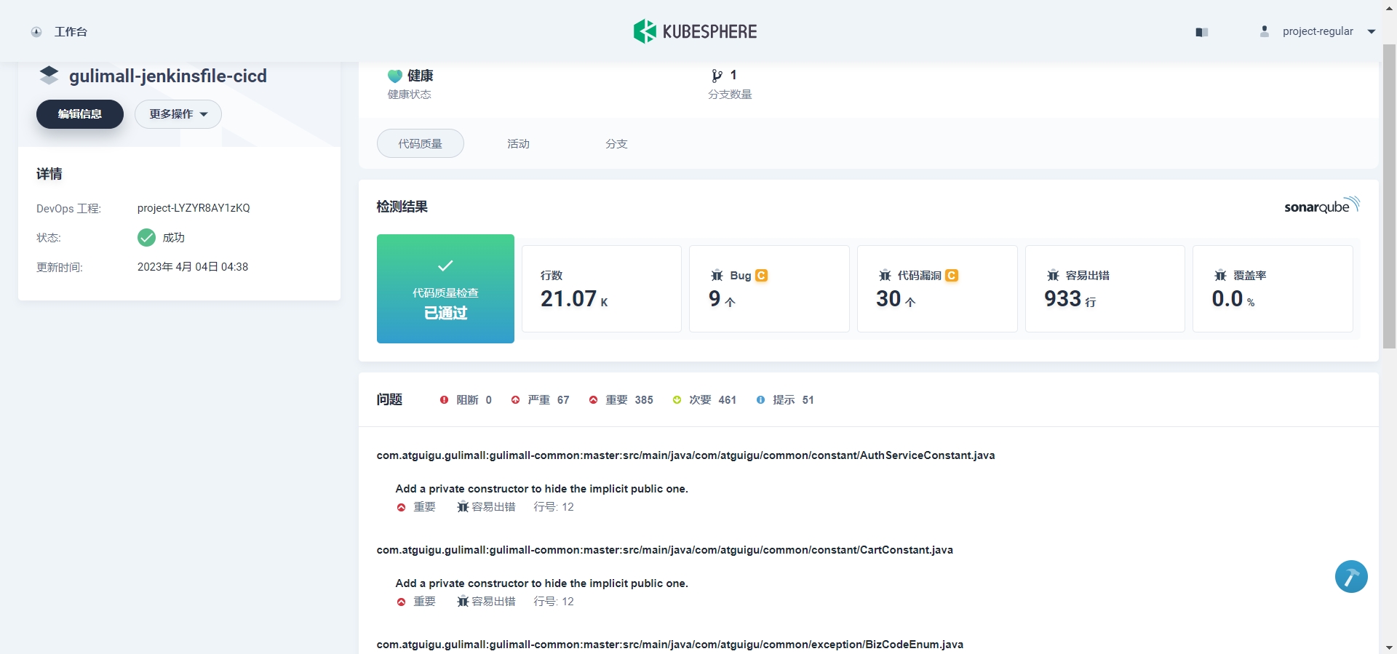Open the BizCodeEnum.java file path
Viewport: 1397px width, 654px height.
tap(669, 645)
